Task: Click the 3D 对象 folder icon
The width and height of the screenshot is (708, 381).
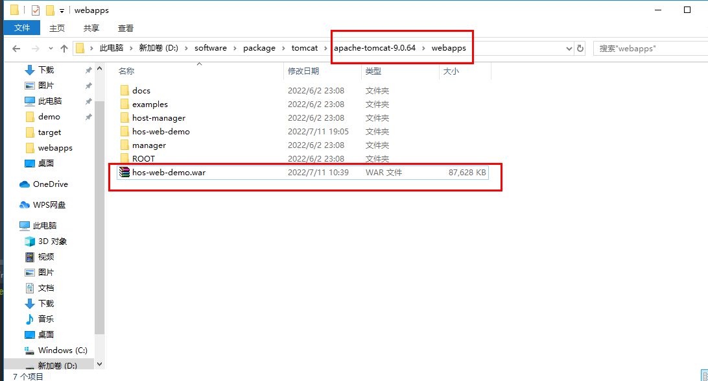Action: point(29,241)
